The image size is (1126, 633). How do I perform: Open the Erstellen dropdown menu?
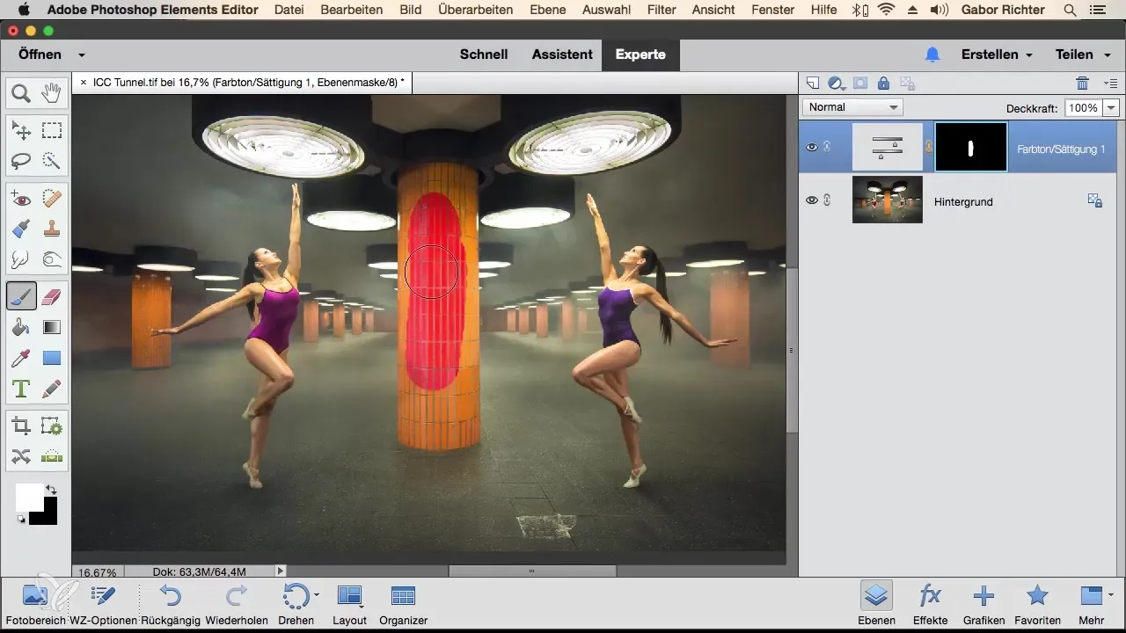point(996,55)
